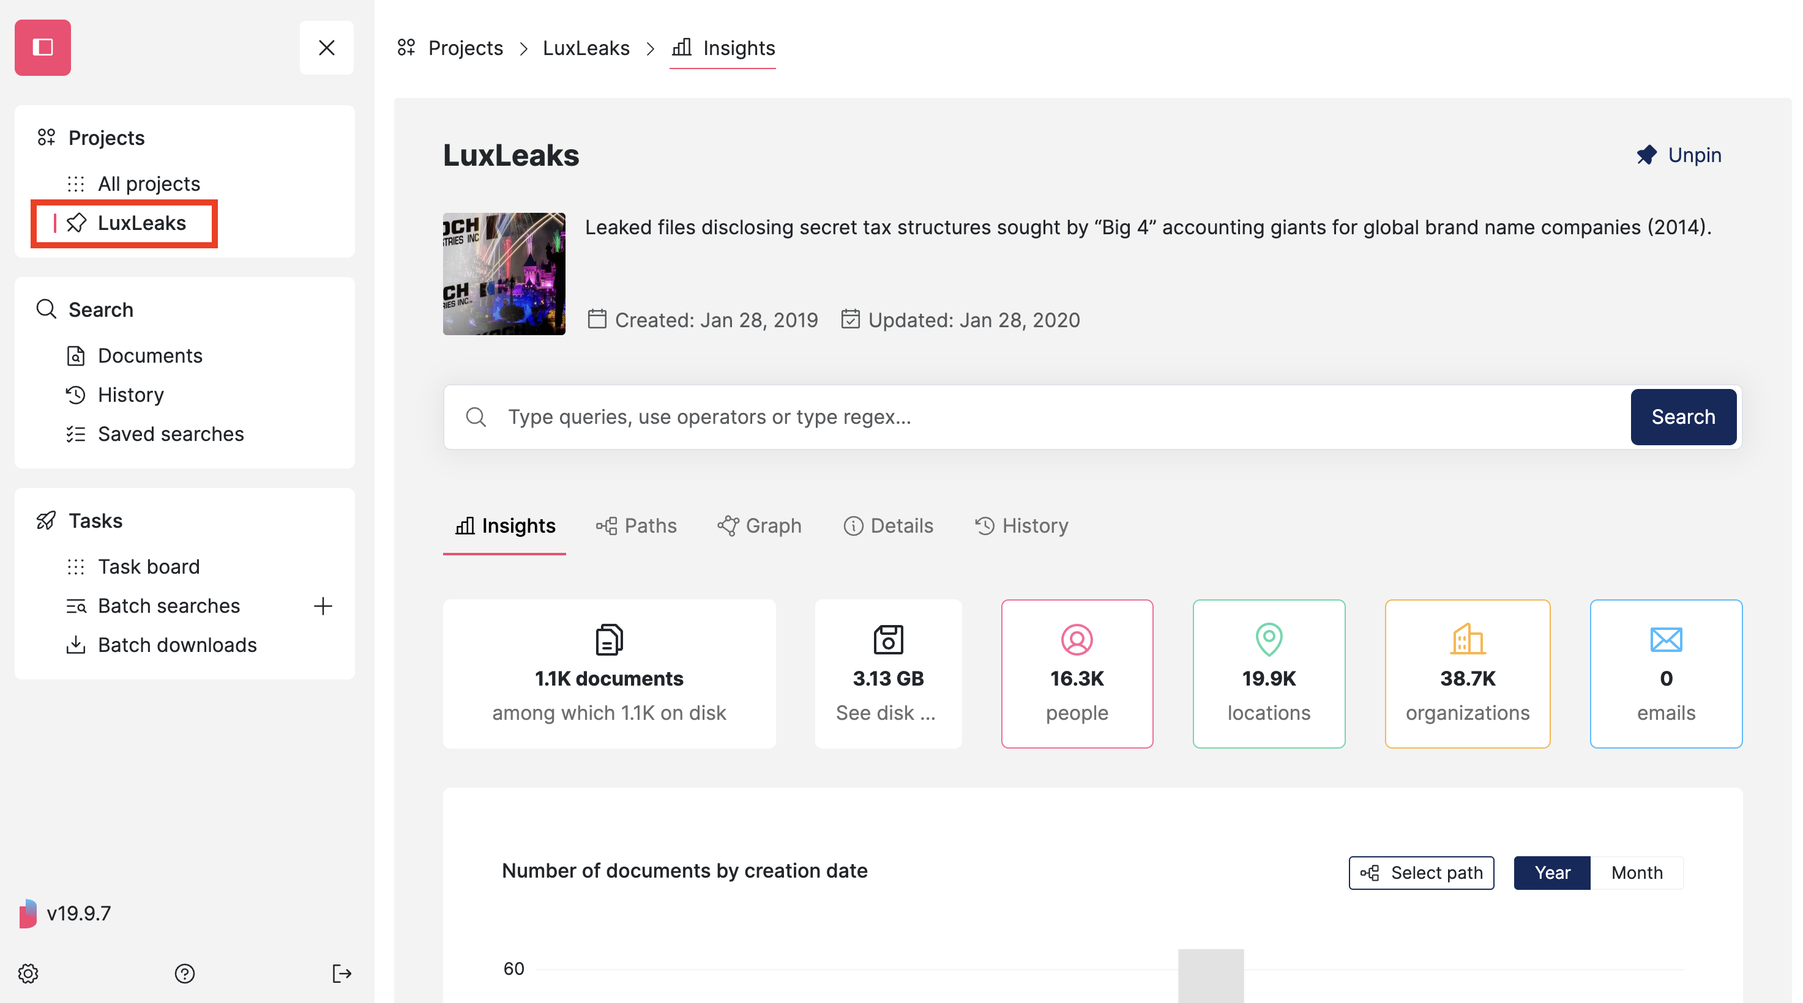Click the logout icon at bottom
The image size is (1803, 1003).
click(x=342, y=974)
